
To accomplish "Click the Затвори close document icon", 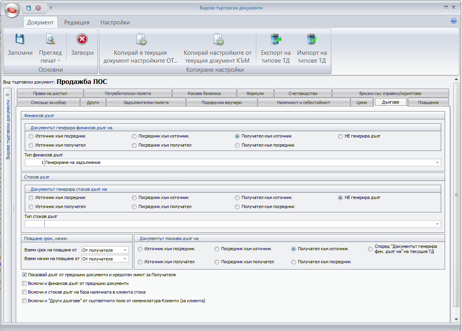I will (82, 39).
